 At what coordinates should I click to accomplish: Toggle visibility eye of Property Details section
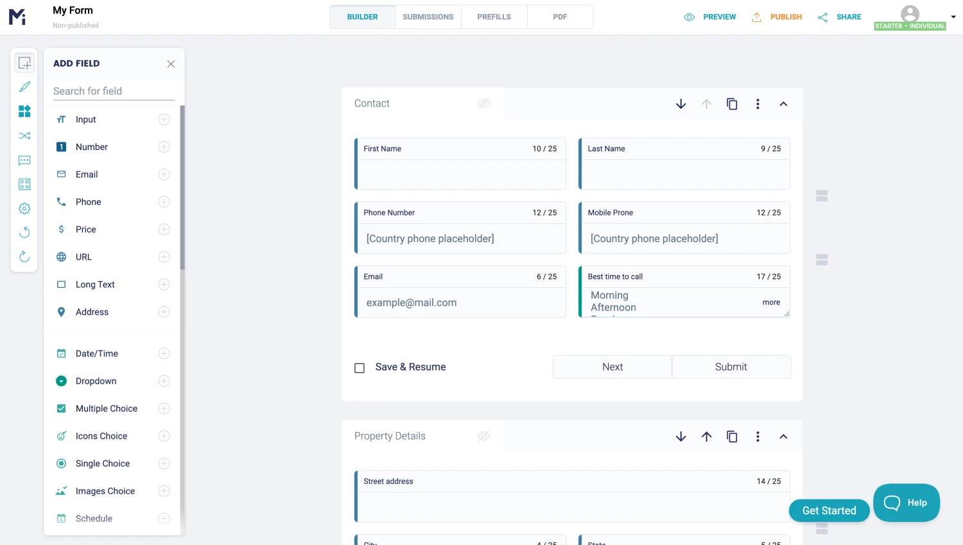(483, 437)
